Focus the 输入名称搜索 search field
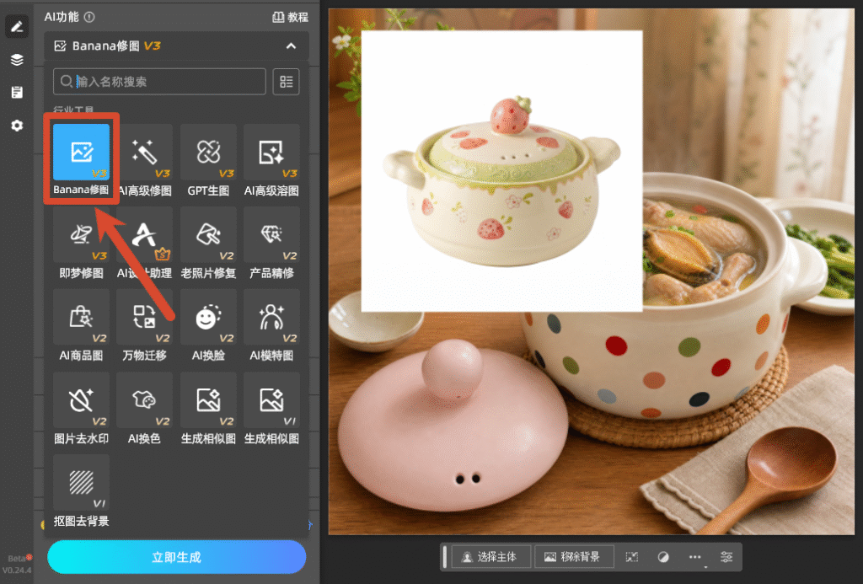Screen dimensions: 863x584 (x=159, y=82)
